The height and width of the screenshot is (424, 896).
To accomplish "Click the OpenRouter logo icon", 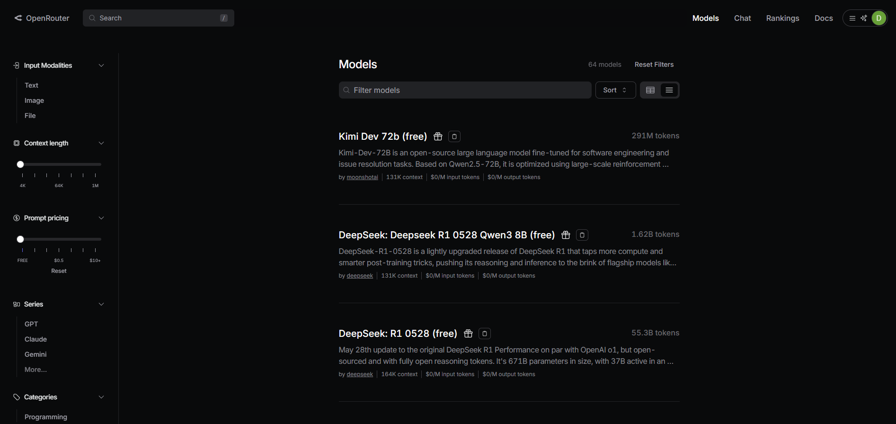I will coord(18,18).
